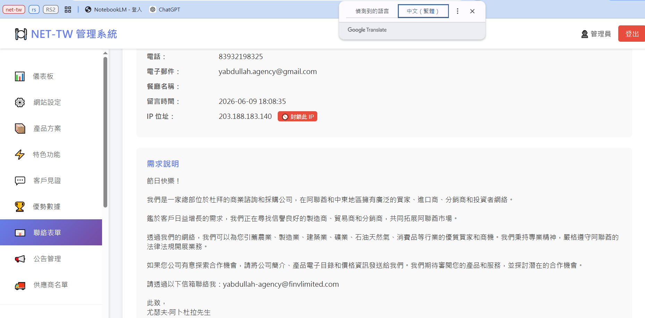Click the RS2 tab group chip
The height and width of the screenshot is (318, 645).
[51, 9]
